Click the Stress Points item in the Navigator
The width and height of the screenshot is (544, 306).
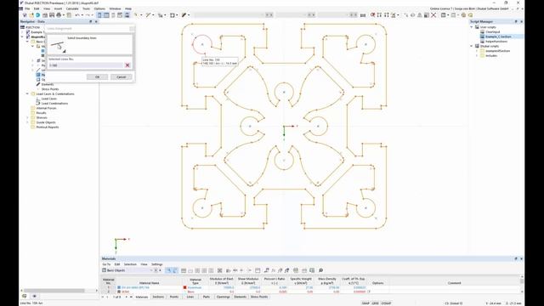(x=50, y=89)
